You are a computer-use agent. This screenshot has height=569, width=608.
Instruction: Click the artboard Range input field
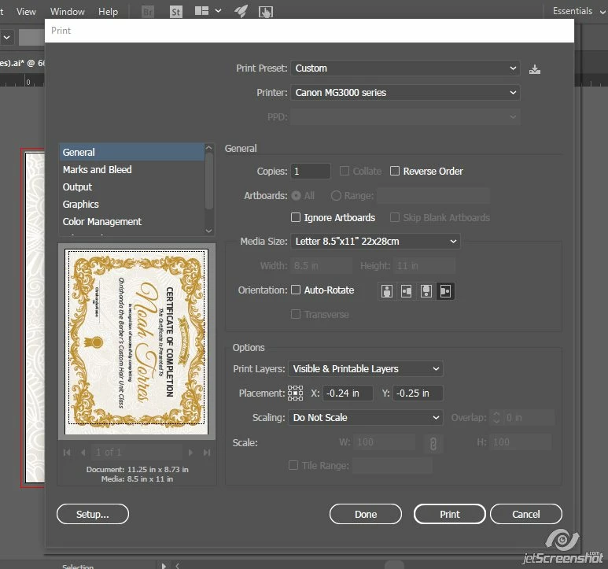(x=433, y=195)
